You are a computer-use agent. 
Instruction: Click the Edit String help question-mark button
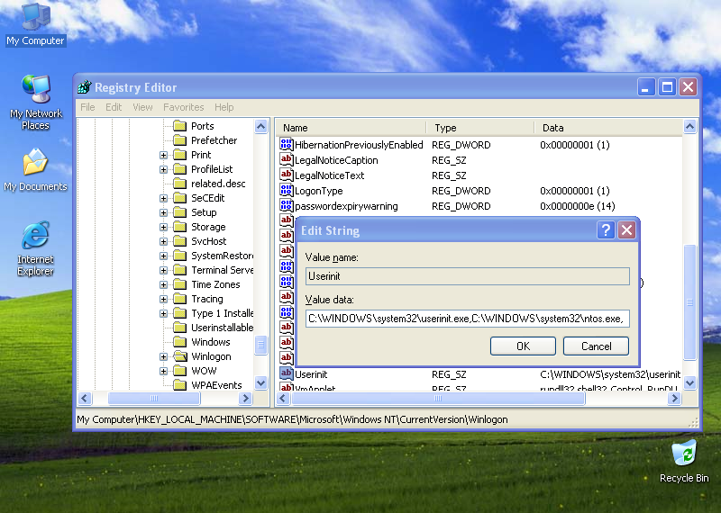tap(606, 230)
